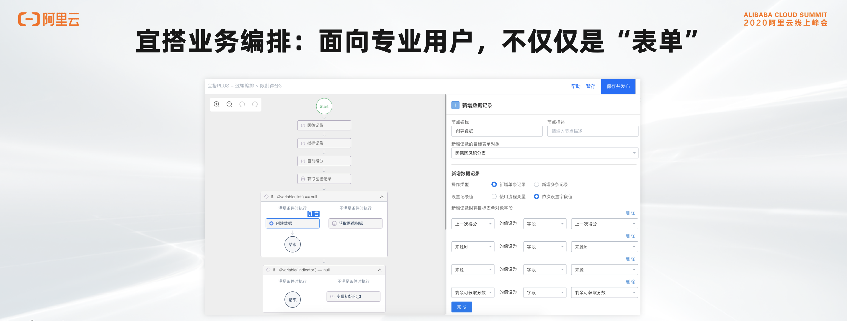The height and width of the screenshot is (321, 847).
Task: Select 新增单条记录 radio option
Action: pos(494,184)
